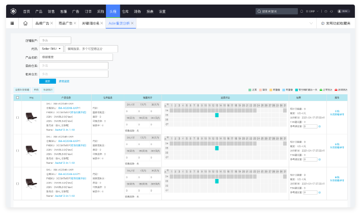This screenshot has width=361, height=215.
Task: Click the refresh icon in the top bar
Action: coord(331,11)
